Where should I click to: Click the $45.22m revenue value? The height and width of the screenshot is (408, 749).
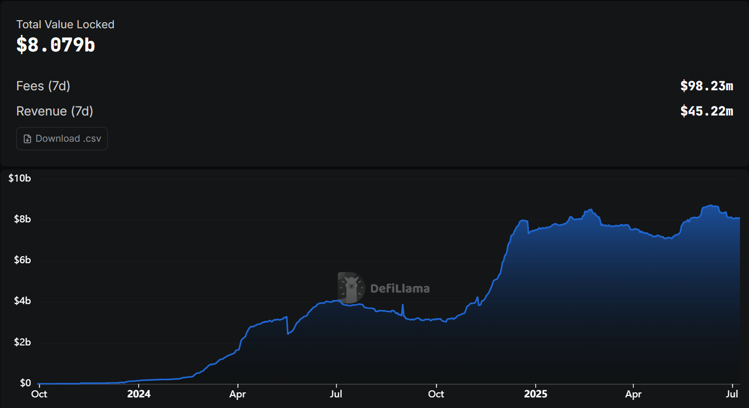[x=707, y=111]
